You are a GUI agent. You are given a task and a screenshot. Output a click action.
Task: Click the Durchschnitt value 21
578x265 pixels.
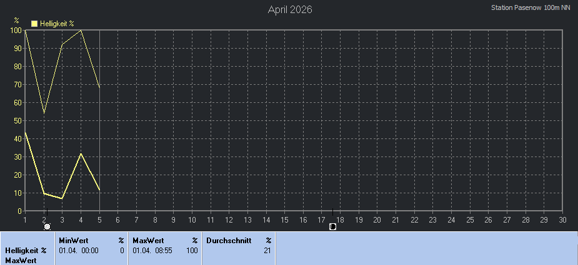(267, 251)
